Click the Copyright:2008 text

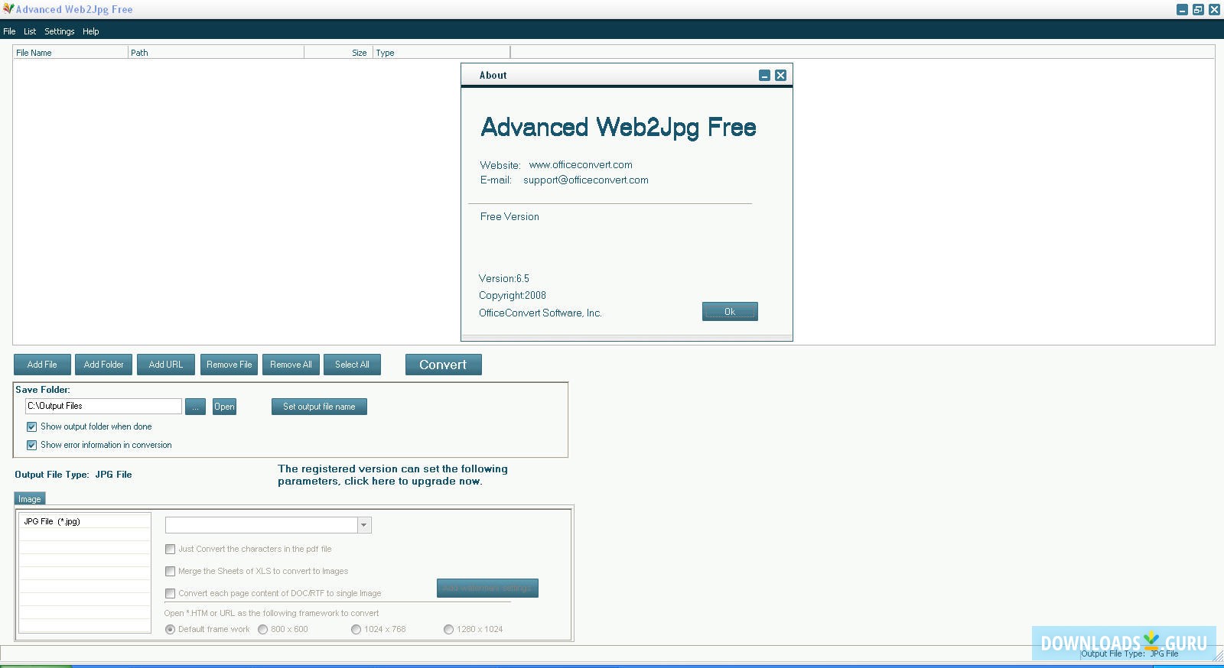pyautogui.click(x=513, y=295)
